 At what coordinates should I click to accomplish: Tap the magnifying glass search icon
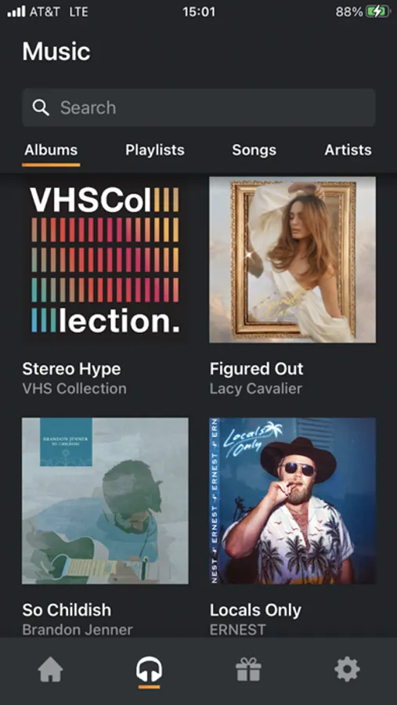click(41, 107)
